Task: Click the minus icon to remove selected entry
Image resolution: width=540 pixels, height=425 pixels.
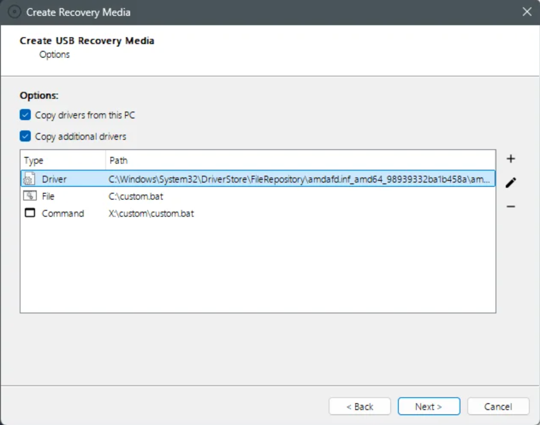Action: [510, 207]
